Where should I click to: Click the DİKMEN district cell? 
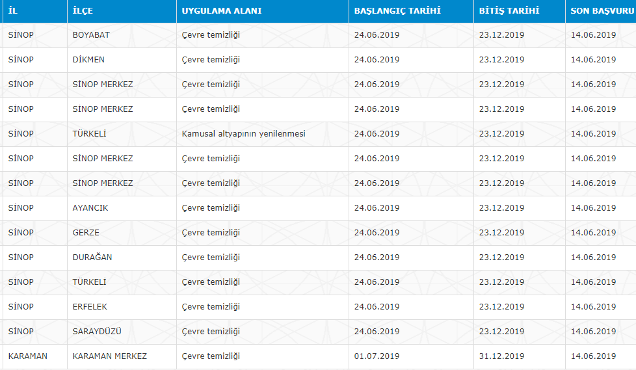88,60
